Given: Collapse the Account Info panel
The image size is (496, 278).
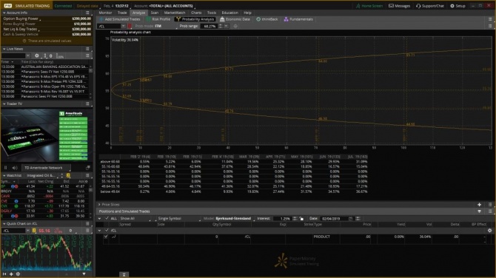Looking at the screenshot, I should click(x=4, y=13).
